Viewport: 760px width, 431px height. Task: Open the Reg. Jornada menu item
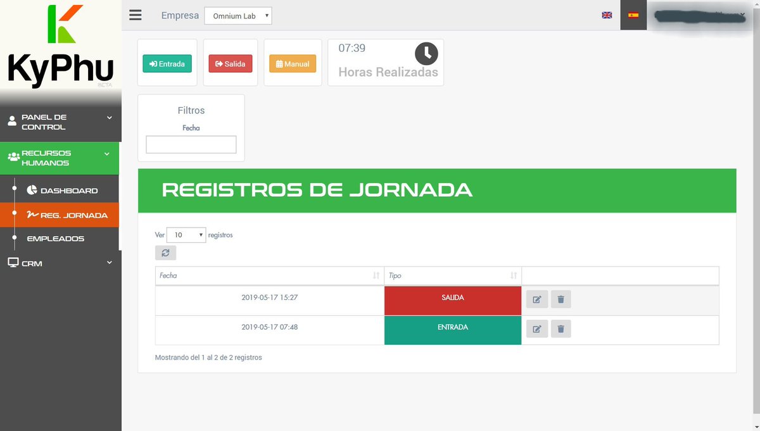tap(60, 215)
